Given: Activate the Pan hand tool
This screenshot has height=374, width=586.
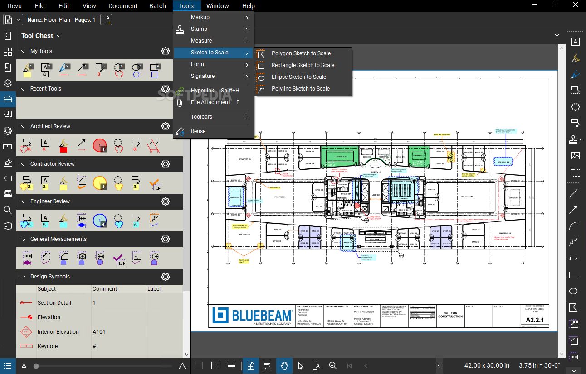Looking at the screenshot, I should point(284,366).
